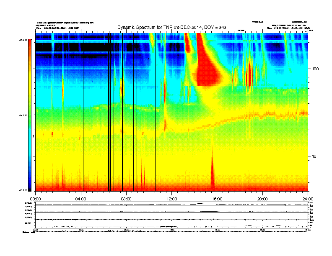Click the 16:00 time axis label
This screenshot has width=332, height=256.
[217, 199]
